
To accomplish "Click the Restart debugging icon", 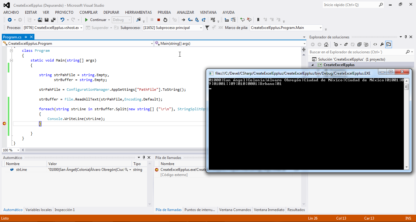I will (165, 20).
